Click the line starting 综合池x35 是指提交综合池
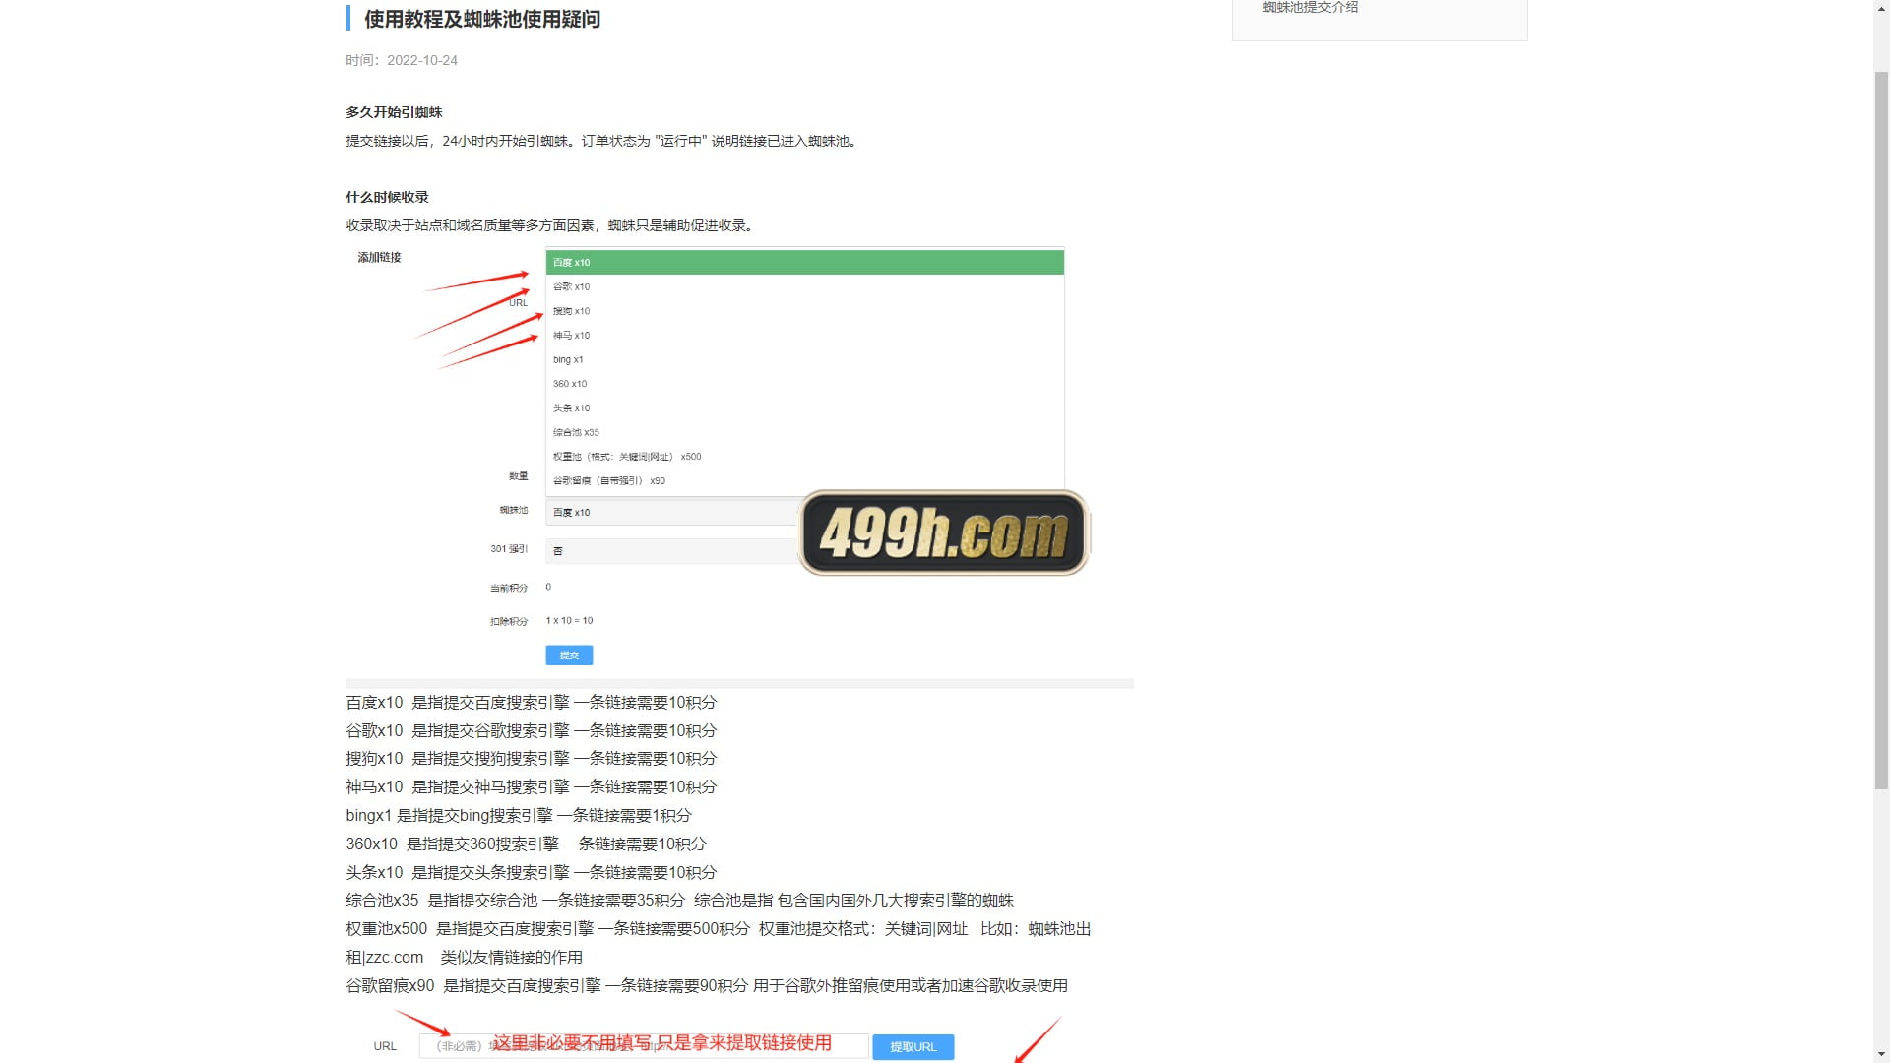The image size is (1890, 1063). 679,901
